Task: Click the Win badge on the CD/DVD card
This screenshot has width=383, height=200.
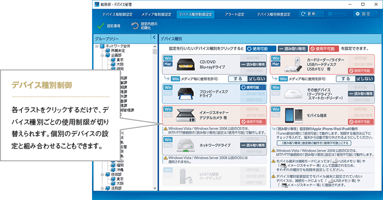Action: point(168,58)
